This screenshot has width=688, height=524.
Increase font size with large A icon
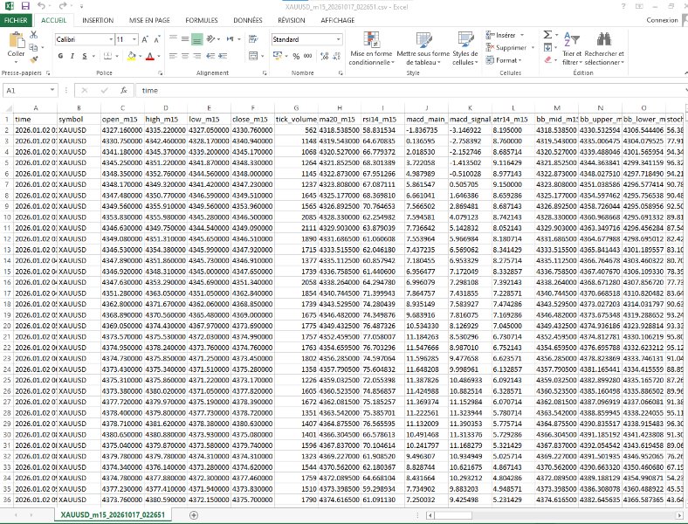coord(145,39)
